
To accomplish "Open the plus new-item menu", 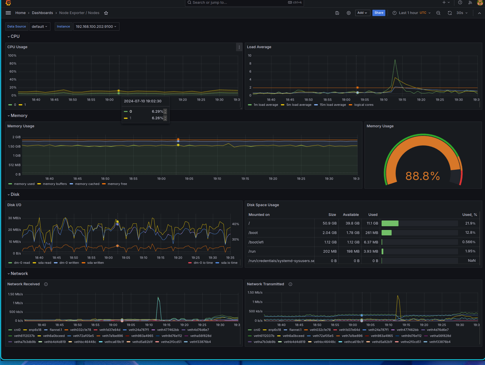I will point(446,3).
